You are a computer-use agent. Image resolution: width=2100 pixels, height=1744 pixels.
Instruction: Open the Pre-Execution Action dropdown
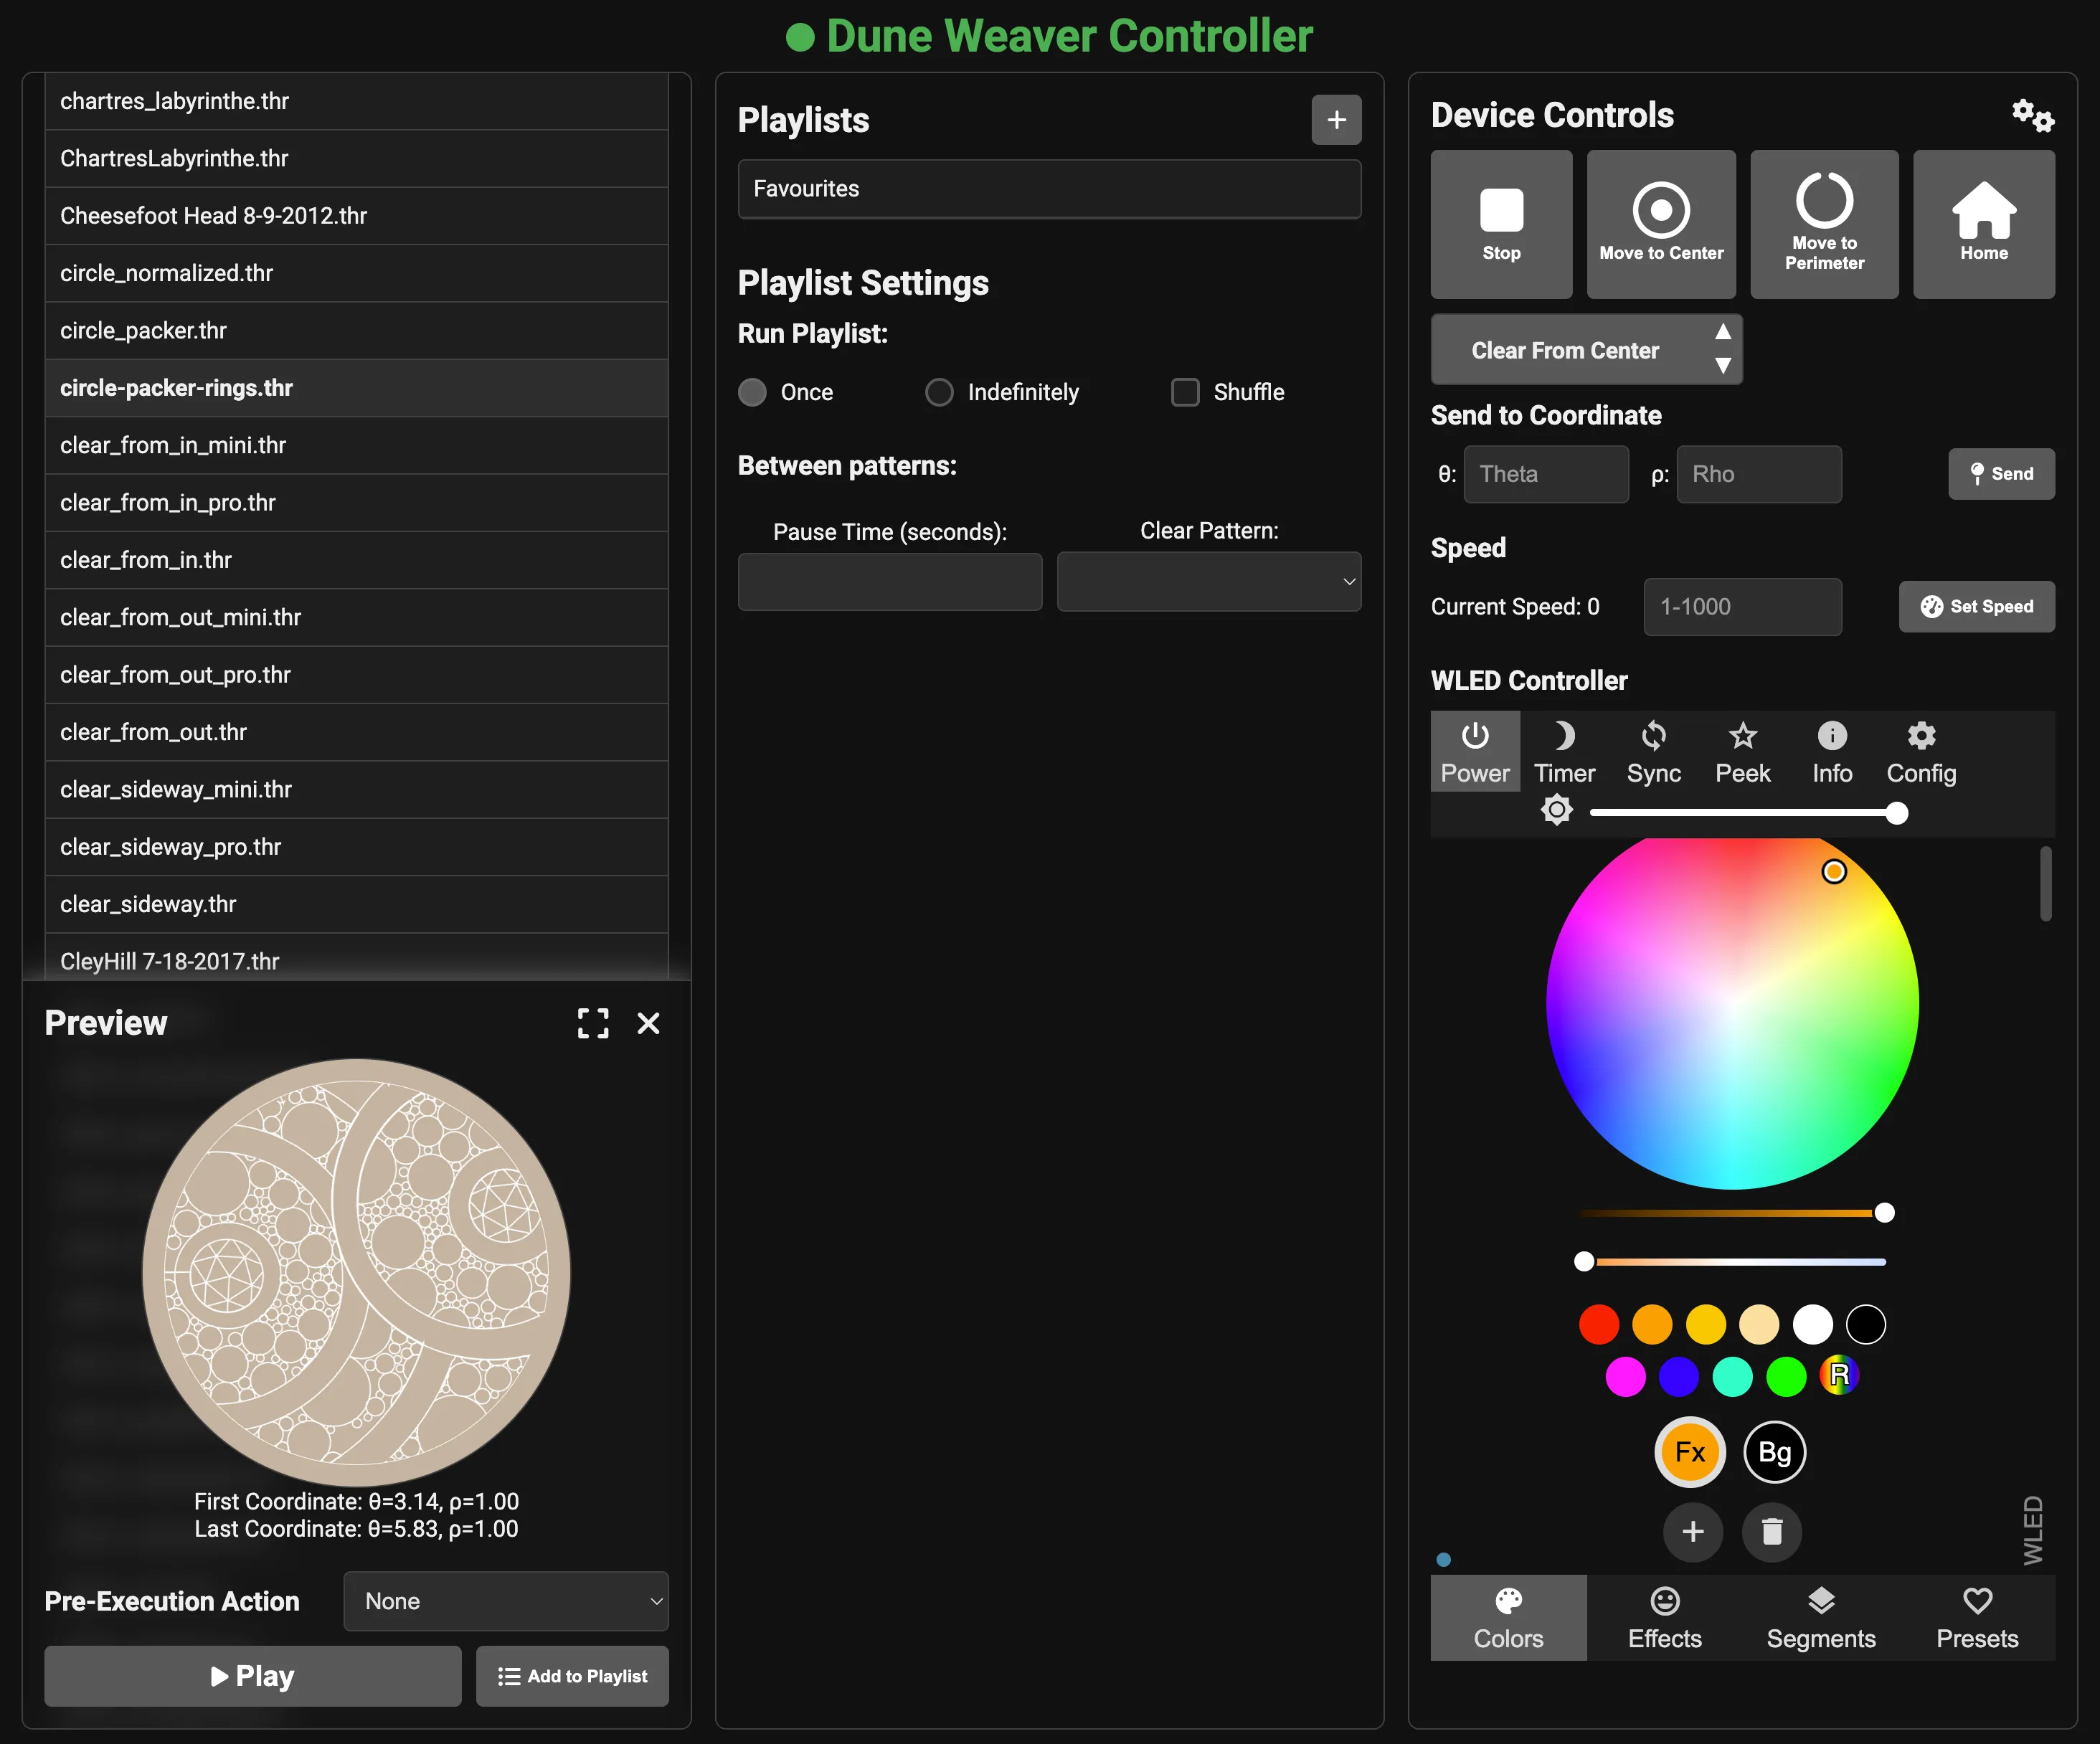pos(505,1601)
